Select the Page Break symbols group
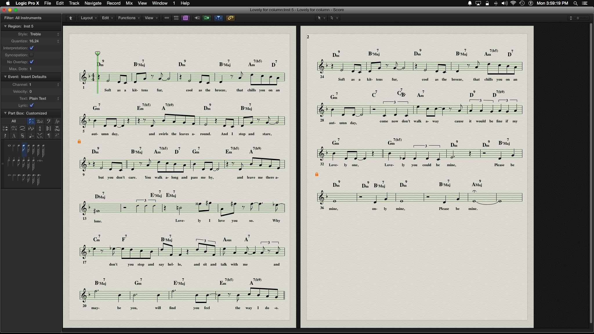The width and height of the screenshot is (594, 334). [x=48, y=136]
